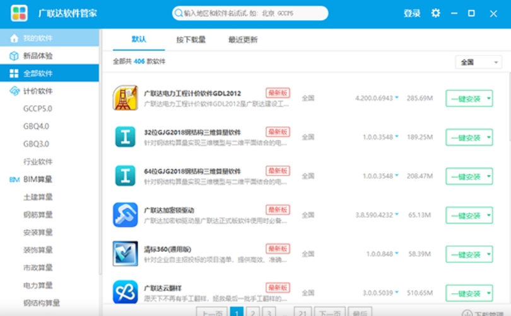Click 最新版 badge on 广联达云翻样 row
511x316 pixels.
tap(278, 288)
